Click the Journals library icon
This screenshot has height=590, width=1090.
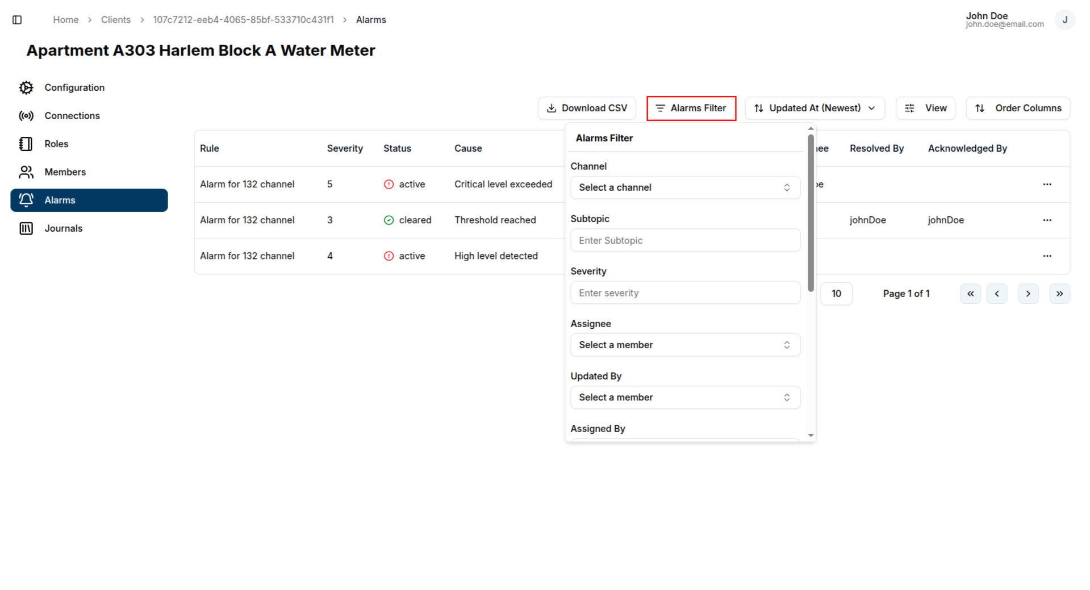tap(26, 228)
